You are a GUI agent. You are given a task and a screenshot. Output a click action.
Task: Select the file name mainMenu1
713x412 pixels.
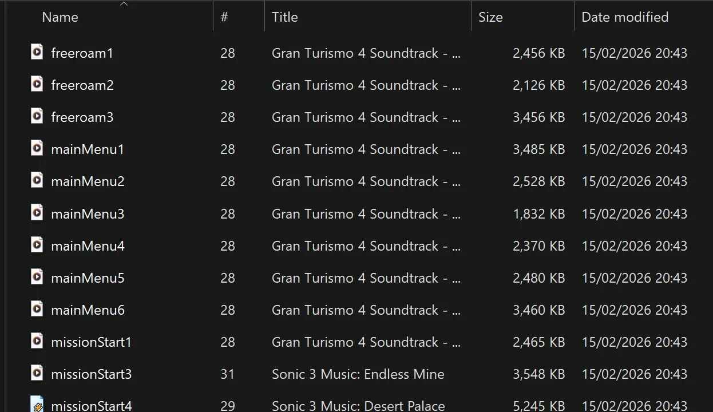[x=88, y=149]
